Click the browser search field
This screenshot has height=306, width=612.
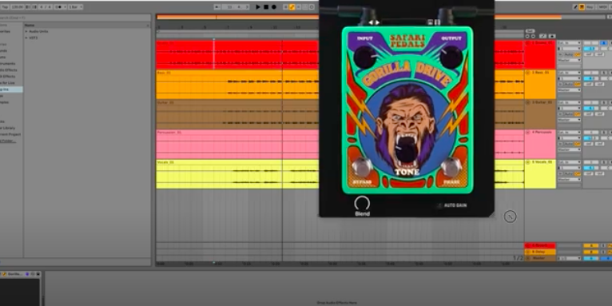[x=74, y=18]
